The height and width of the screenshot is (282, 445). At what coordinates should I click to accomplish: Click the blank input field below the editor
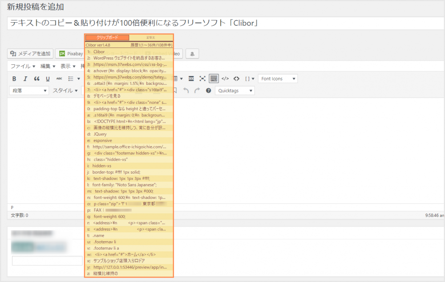click(x=47, y=261)
